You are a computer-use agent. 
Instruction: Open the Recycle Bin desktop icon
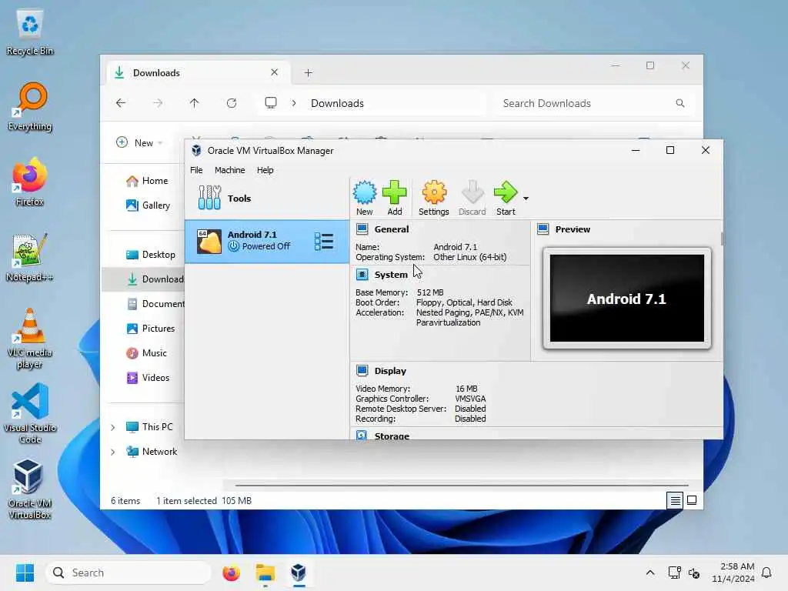point(30,32)
